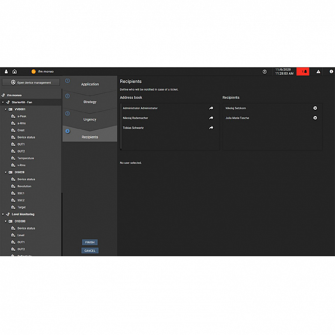Select Device status under O1D300
Image resolution: width=335 pixels, height=335 pixels.
point(26,228)
